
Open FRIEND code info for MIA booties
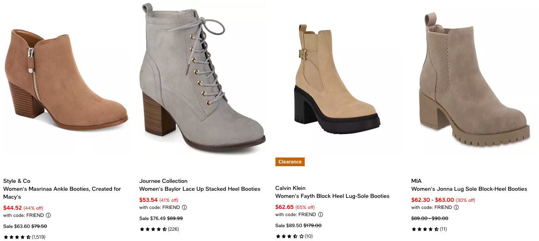pos(456,207)
